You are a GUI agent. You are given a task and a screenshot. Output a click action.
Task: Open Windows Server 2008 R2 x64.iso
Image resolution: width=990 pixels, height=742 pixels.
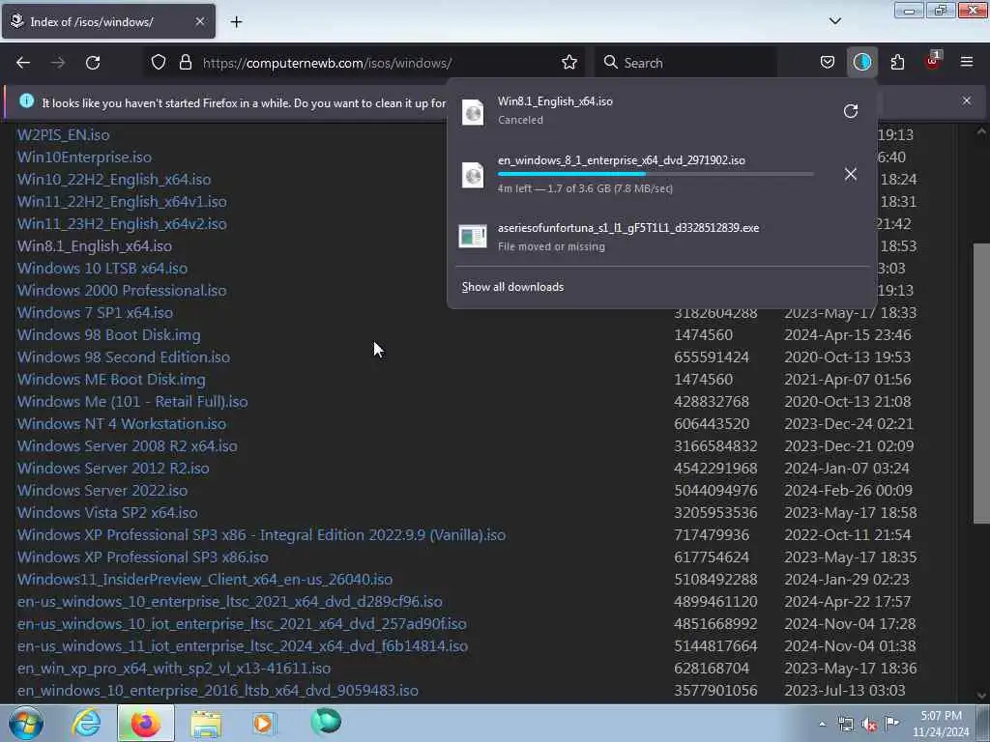coord(127,446)
